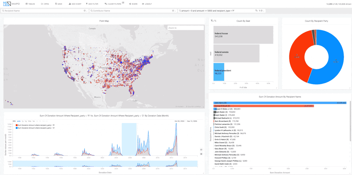
Task: Click resize handle on Count By Seat chart
Action: point(276,88)
